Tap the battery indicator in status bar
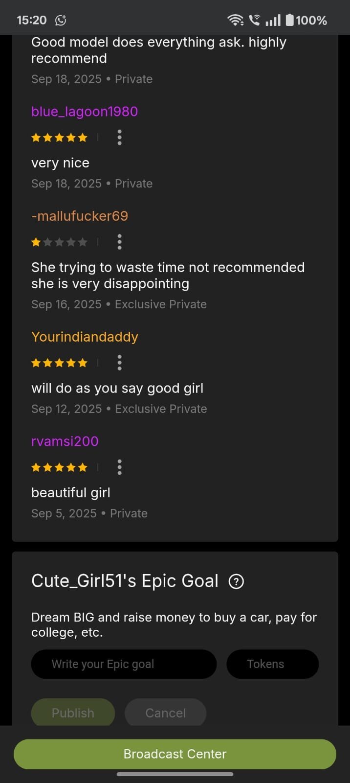This screenshot has width=350, height=783. [289, 20]
